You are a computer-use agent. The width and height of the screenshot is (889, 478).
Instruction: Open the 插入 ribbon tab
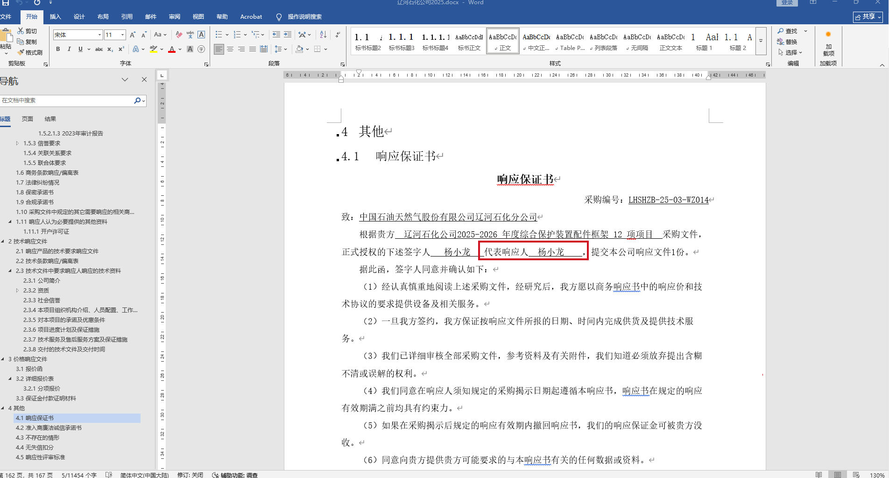[x=55, y=17]
